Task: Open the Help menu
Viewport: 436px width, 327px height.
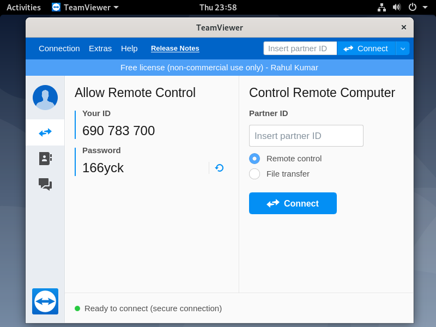Action: point(129,49)
